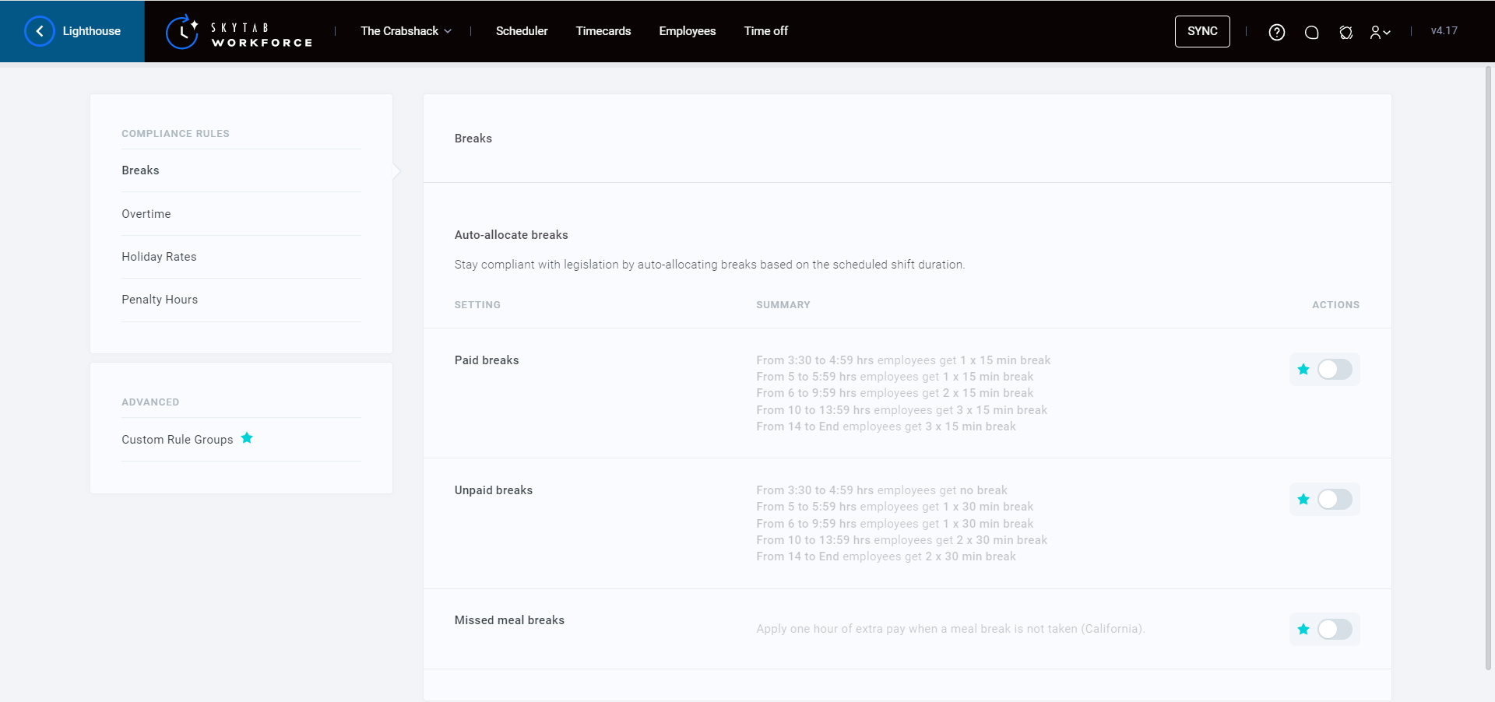Click the planet icon in header
1495x702 pixels.
point(1345,32)
